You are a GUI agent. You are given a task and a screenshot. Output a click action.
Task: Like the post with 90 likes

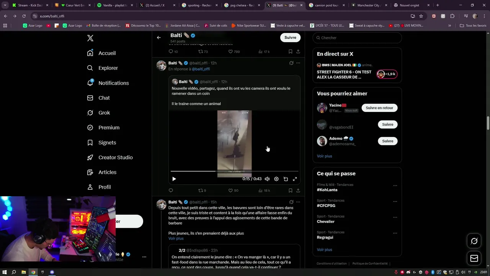pos(234,191)
